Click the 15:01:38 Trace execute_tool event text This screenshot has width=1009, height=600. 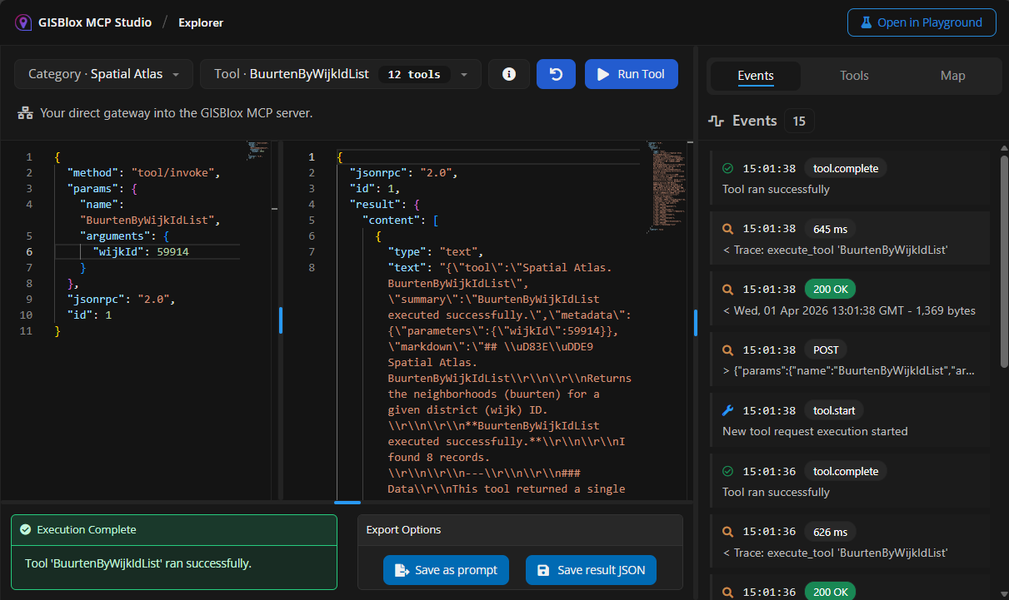835,250
